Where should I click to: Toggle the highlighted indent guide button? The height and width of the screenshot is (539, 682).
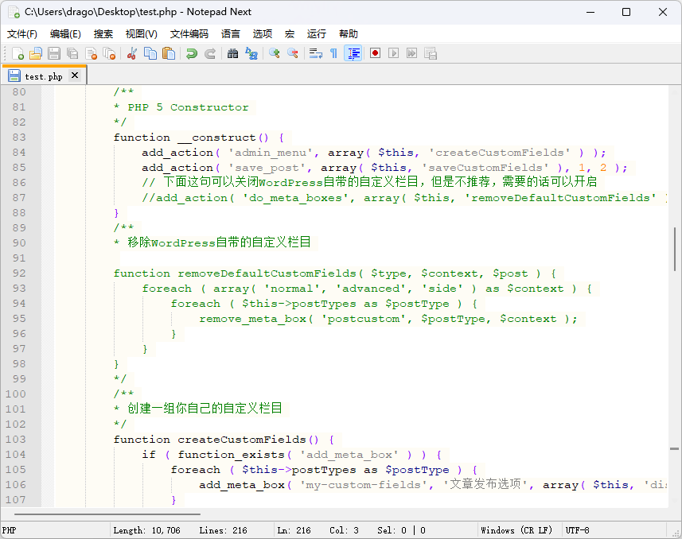pyautogui.click(x=354, y=53)
